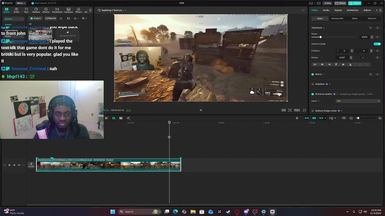Click the Share button

[x=340, y=3]
